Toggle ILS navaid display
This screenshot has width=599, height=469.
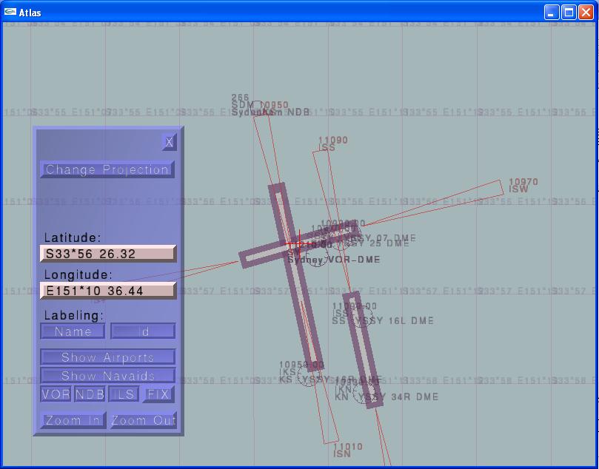click(x=124, y=394)
